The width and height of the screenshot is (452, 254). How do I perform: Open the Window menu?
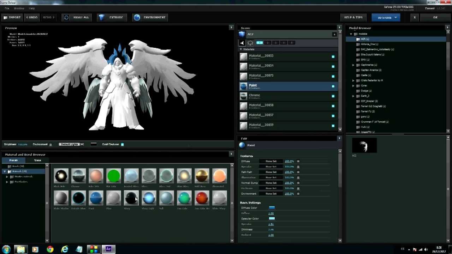point(19,8)
